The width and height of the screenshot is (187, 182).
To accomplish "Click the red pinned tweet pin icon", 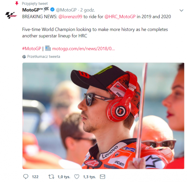I will pos(17,3).
